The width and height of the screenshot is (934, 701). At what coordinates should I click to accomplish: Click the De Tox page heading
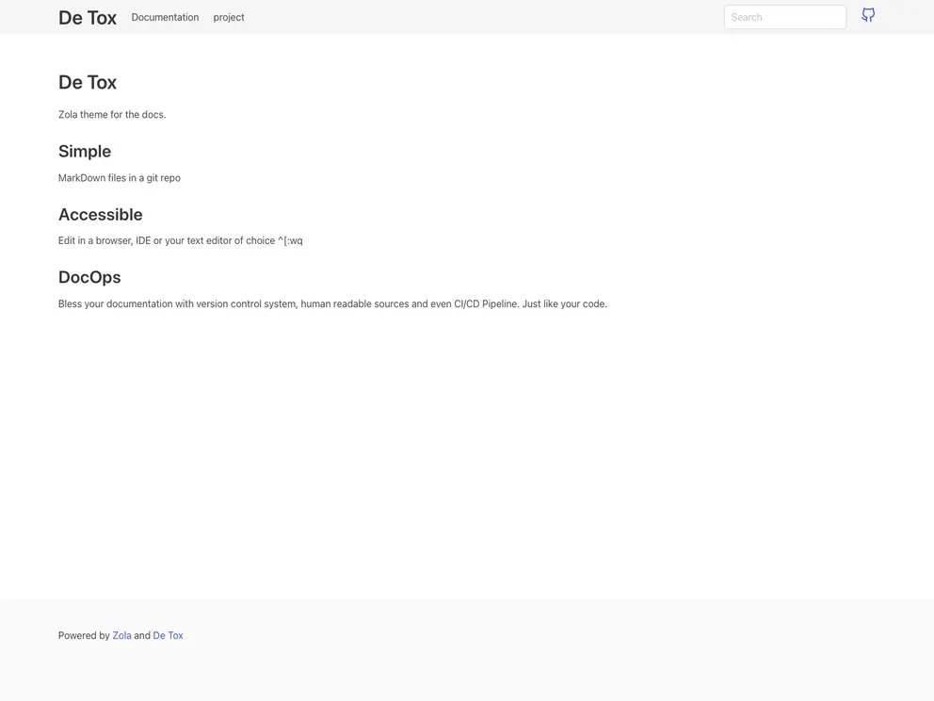click(88, 82)
